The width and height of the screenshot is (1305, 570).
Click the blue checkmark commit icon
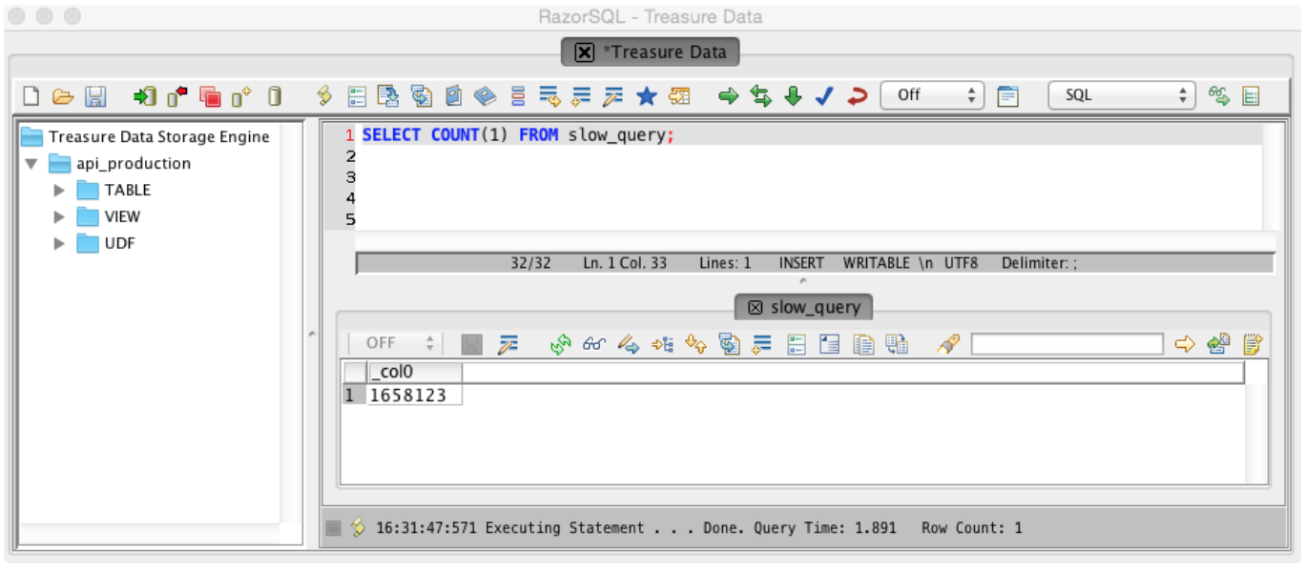pyautogui.click(x=825, y=96)
